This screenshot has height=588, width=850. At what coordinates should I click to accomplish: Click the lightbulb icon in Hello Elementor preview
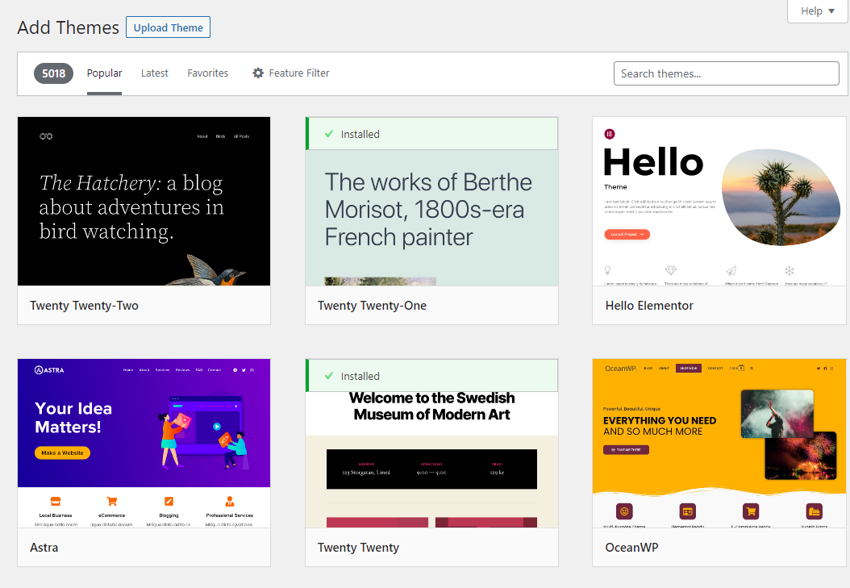(x=608, y=270)
